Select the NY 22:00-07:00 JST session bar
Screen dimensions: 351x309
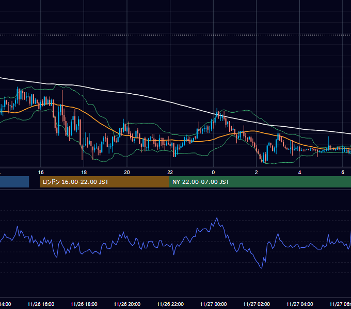tap(260, 182)
